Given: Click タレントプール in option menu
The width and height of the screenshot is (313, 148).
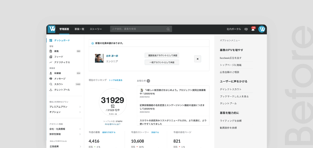Looking at the screenshot, I should click(x=228, y=103).
